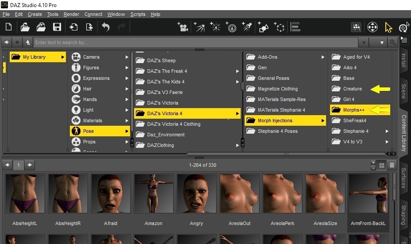
Task: Open a file with the Open icon
Action: [x=25, y=27]
